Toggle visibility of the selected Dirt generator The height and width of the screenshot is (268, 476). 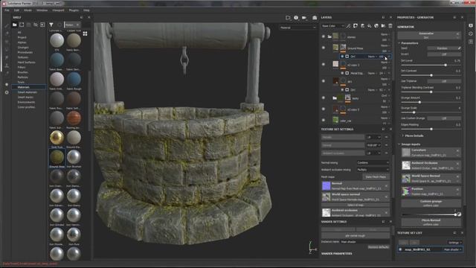coord(342,57)
